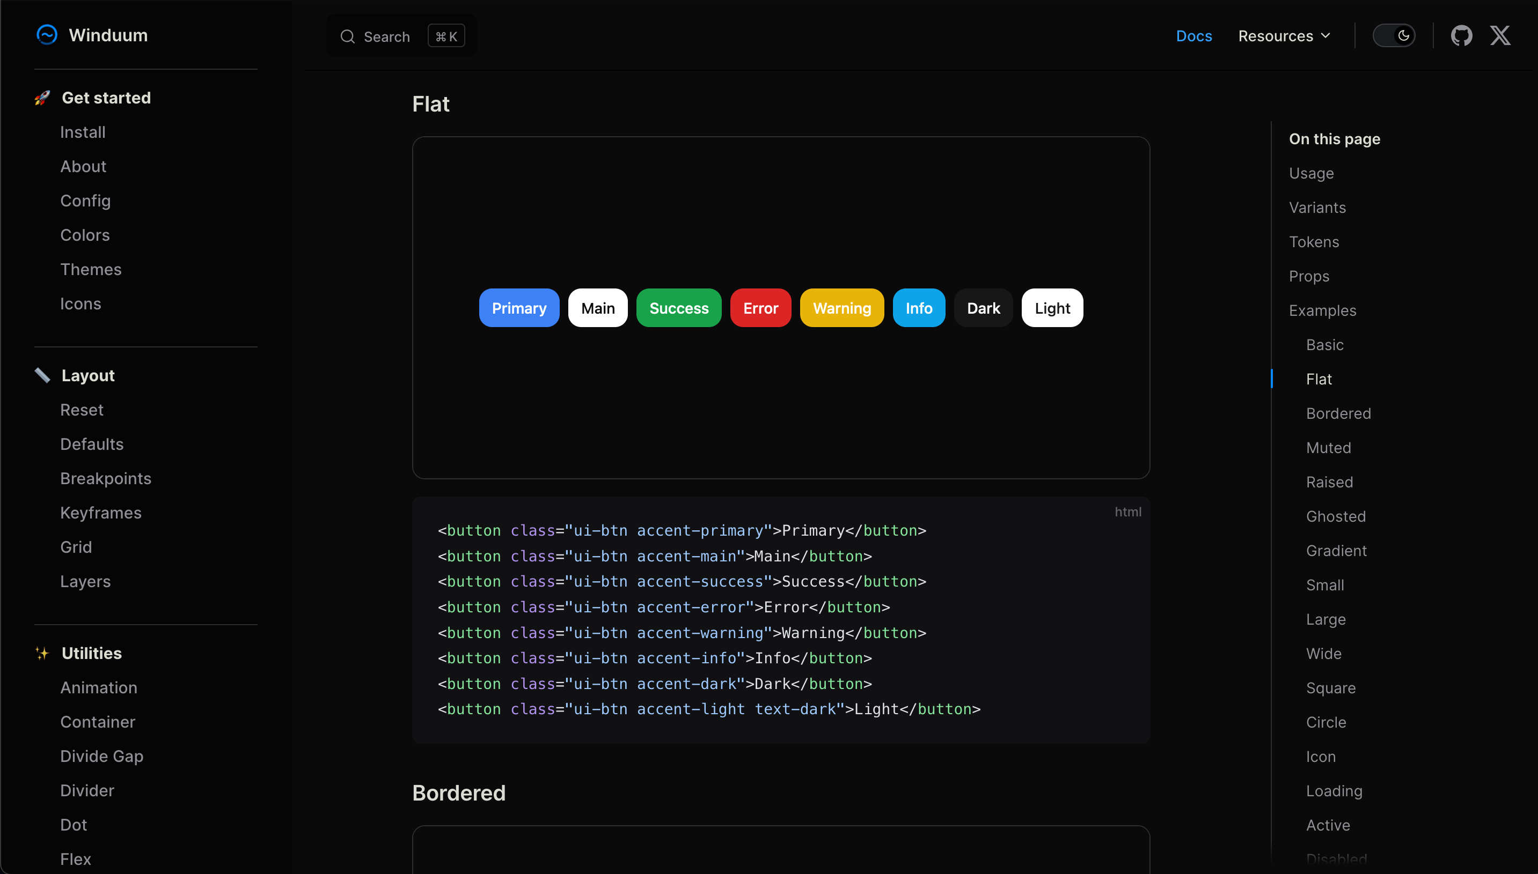Image resolution: width=1538 pixels, height=874 pixels.
Task: Jump to the Examples section
Action: pos(1323,310)
